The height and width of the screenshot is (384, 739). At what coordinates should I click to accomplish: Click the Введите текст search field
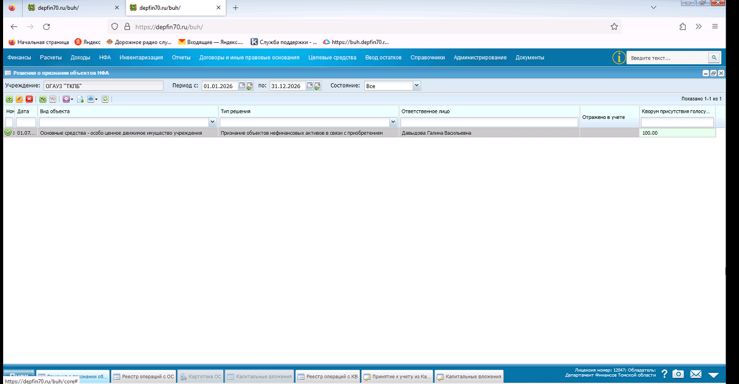coord(667,58)
